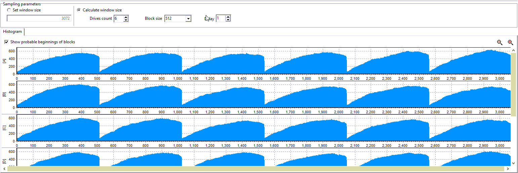Click the window size field showing 3072
The image size is (518, 173).
click(39, 18)
